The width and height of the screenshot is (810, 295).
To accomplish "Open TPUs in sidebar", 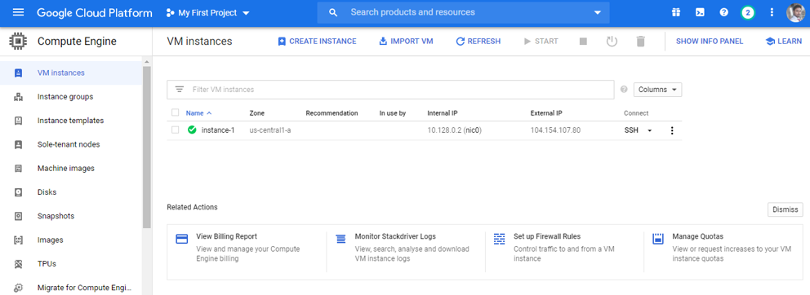I will 71,263.
